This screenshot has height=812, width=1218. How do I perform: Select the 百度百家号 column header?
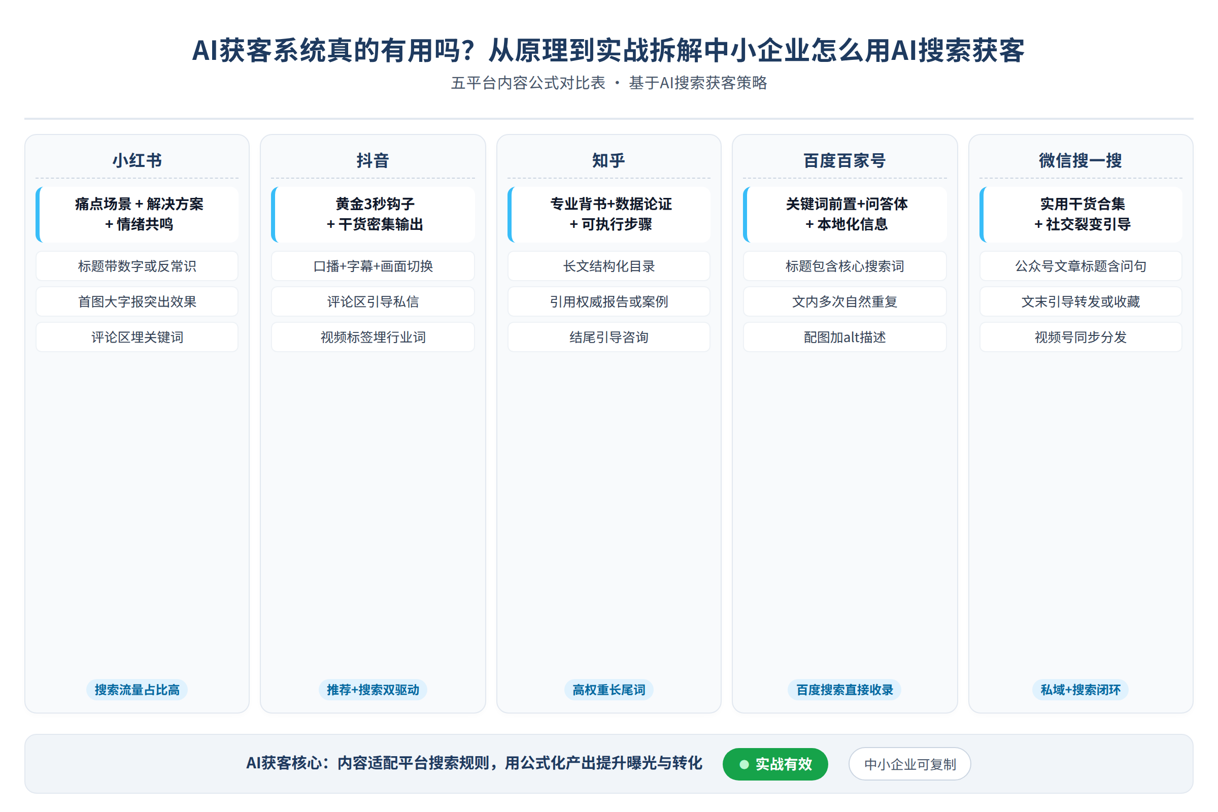[x=844, y=160]
